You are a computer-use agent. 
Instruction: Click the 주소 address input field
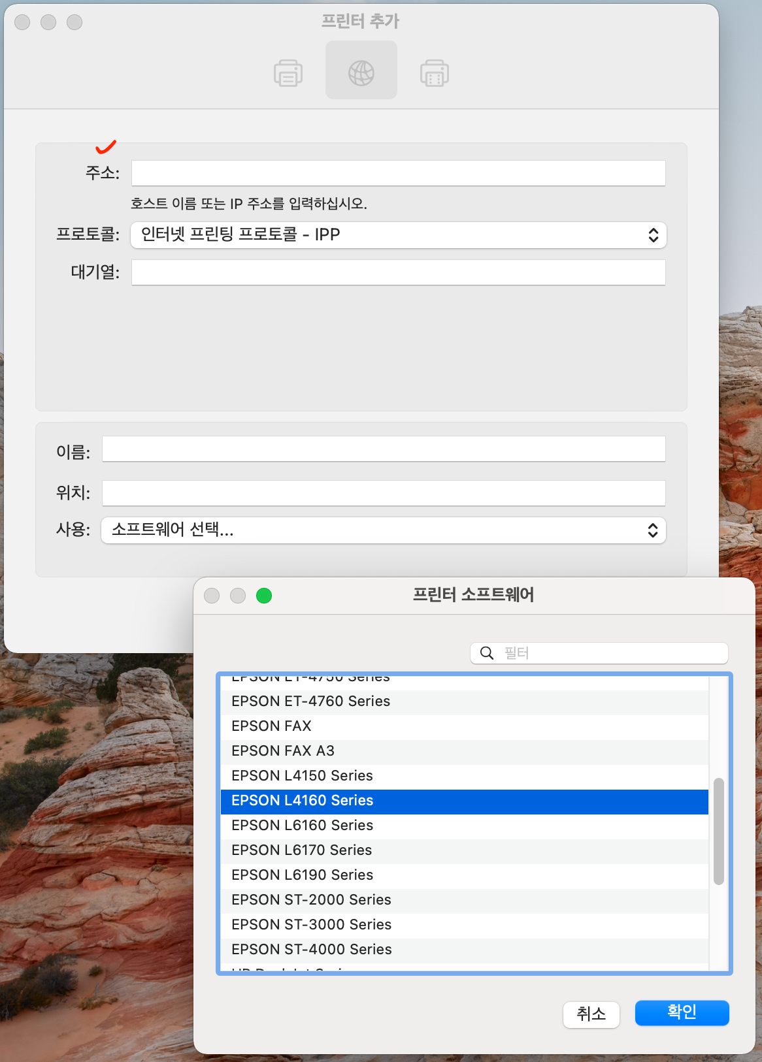399,173
